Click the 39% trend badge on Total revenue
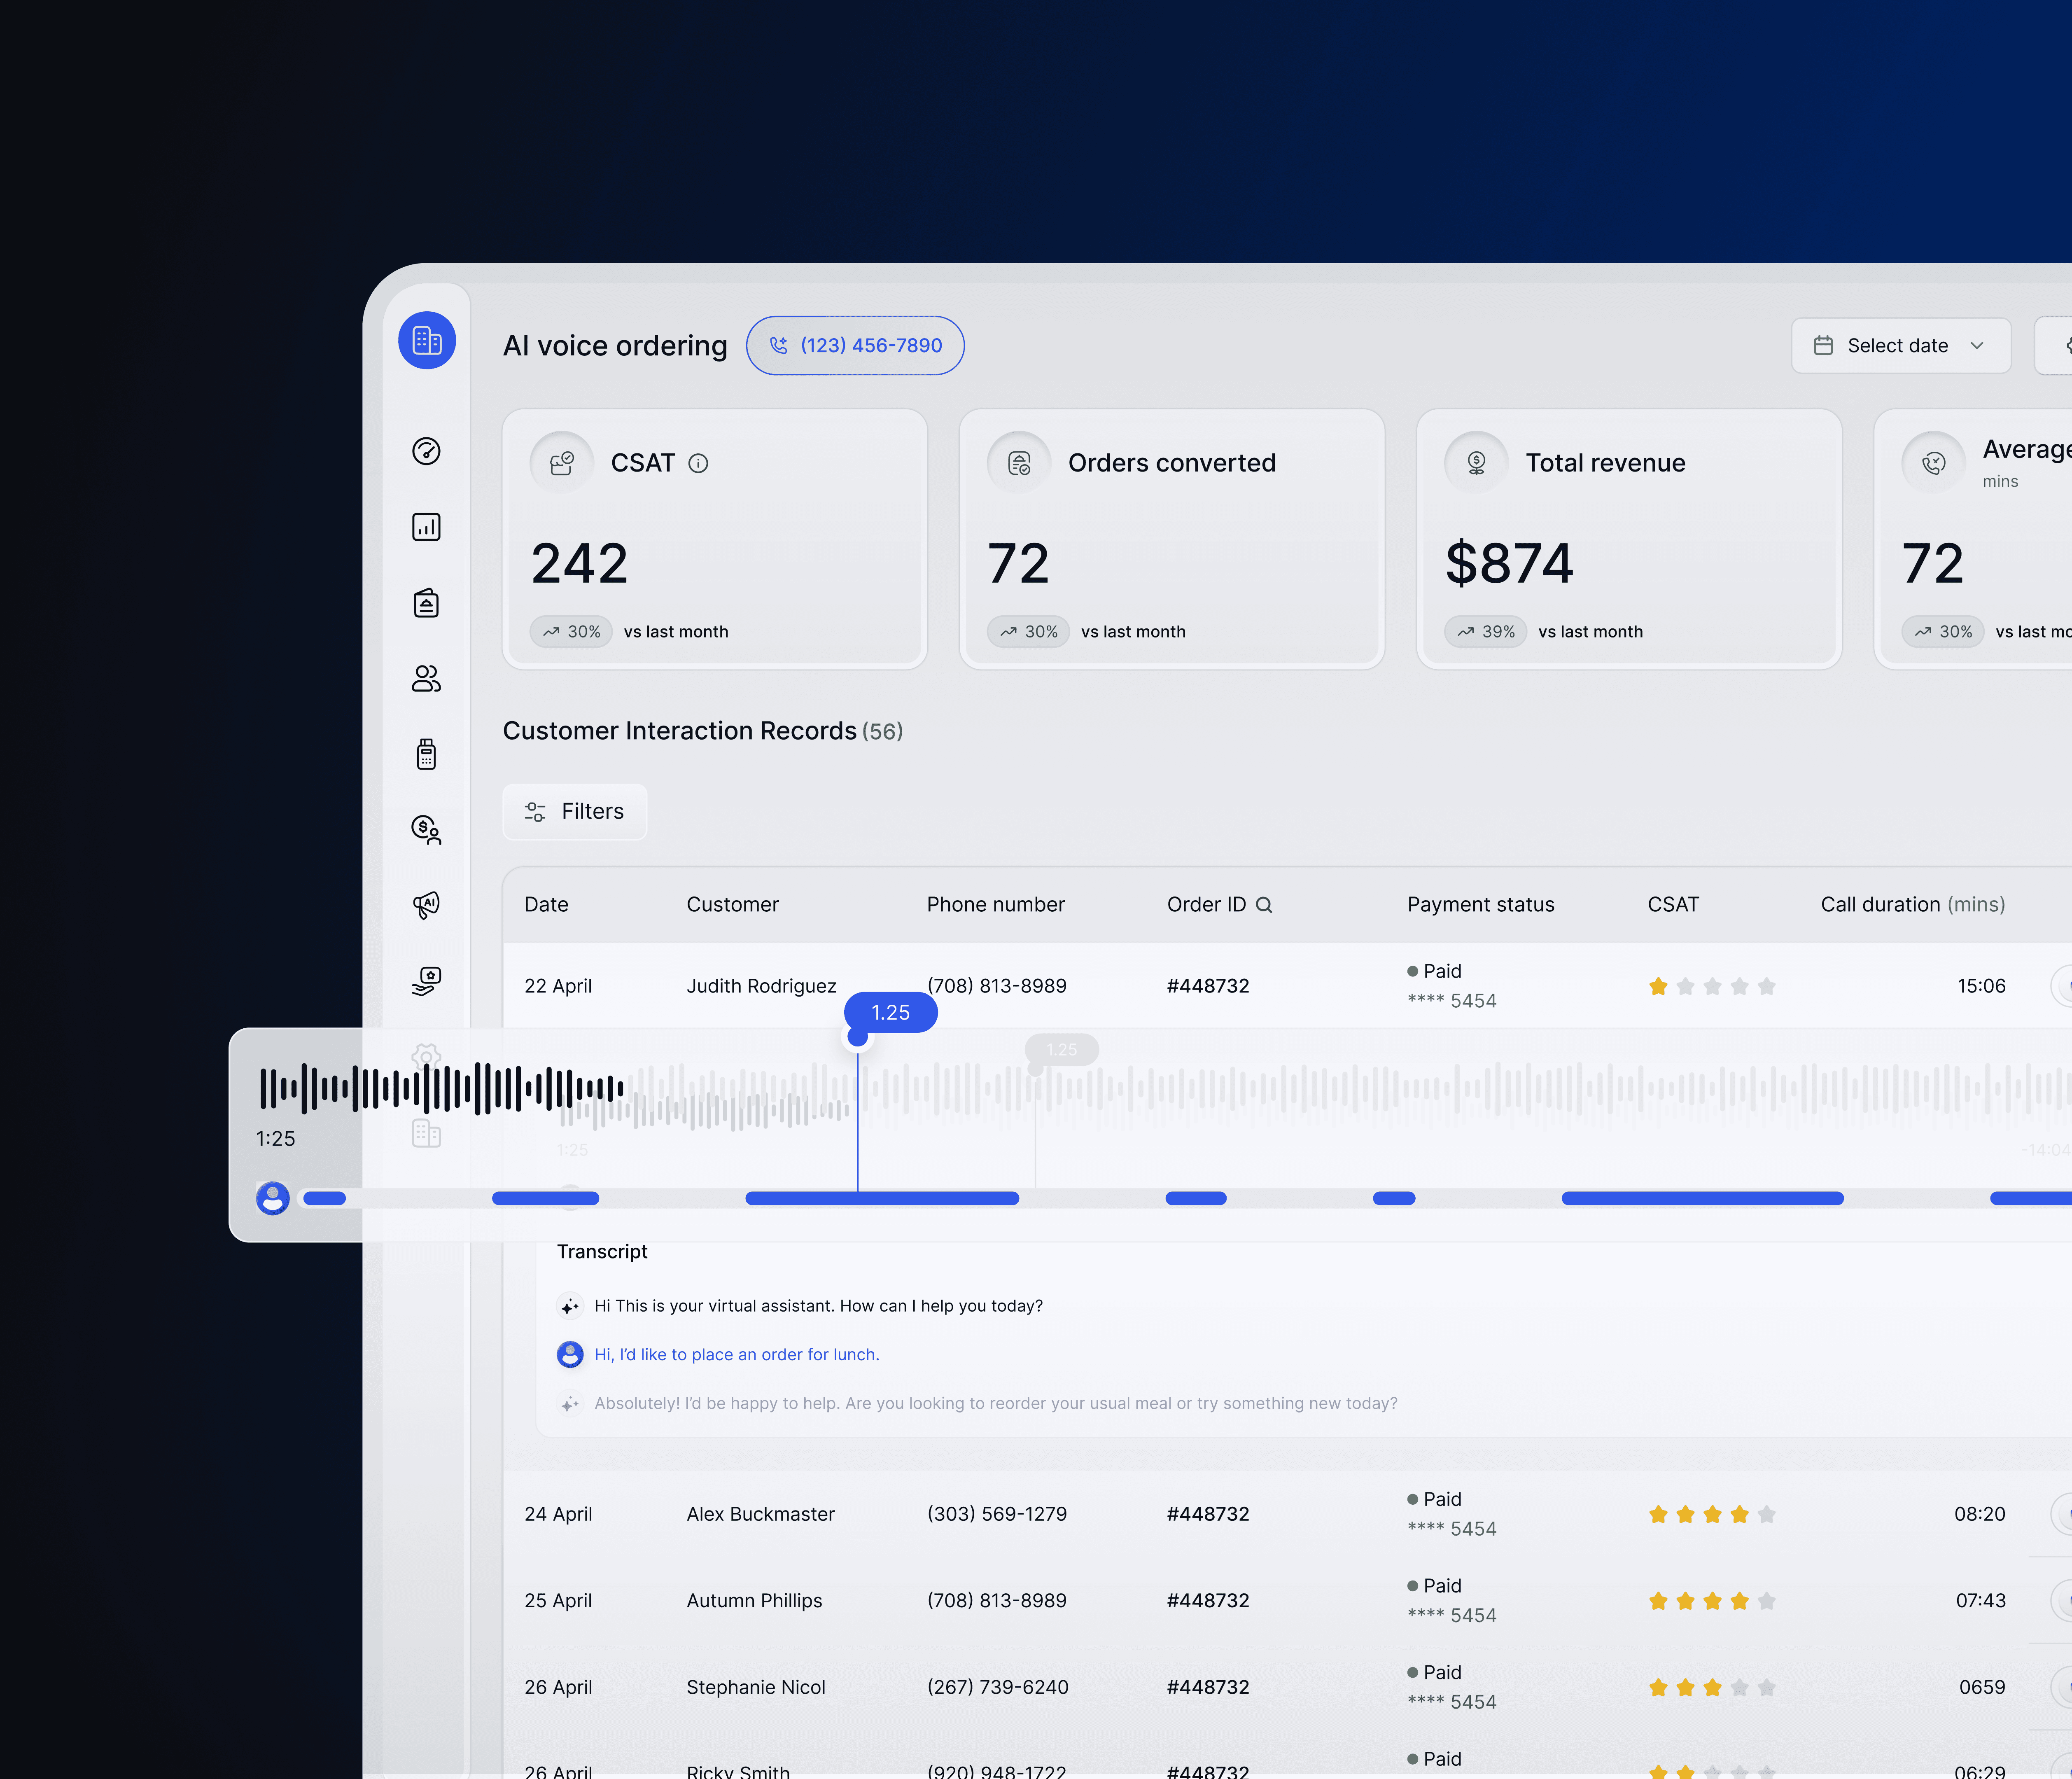The height and width of the screenshot is (1779, 2072). pyautogui.click(x=1486, y=632)
